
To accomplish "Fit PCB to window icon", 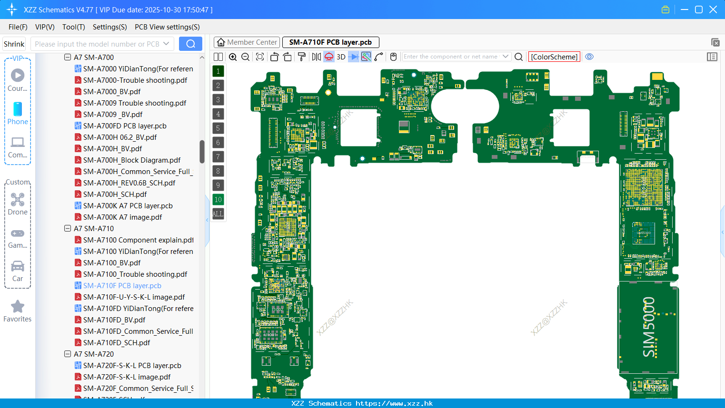I will click(x=260, y=57).
